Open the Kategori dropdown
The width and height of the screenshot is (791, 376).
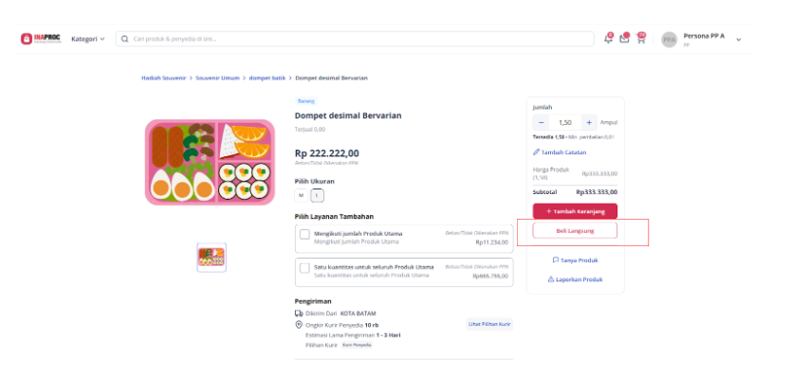pos(88,39)
